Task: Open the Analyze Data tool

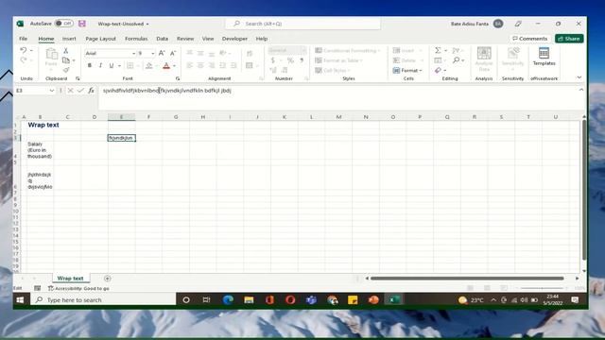Action: [x=484, y=59]
